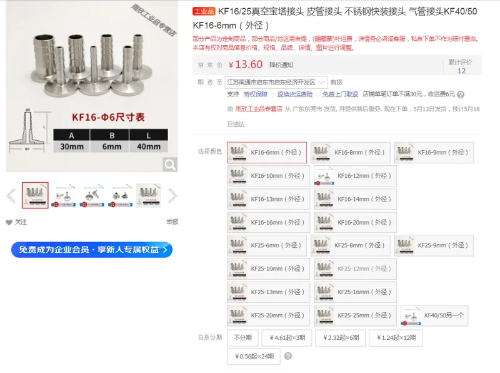Screen dimensions: 500x373
Task: Choose the KF16-12mm（外径） option
Action: click(x=355, y=176)
